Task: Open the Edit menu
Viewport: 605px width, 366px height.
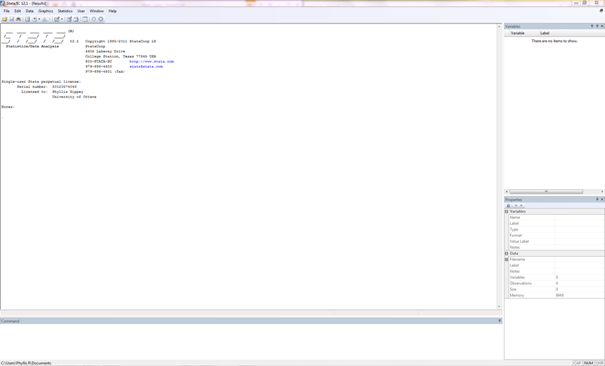Action: tap(18, 11)
